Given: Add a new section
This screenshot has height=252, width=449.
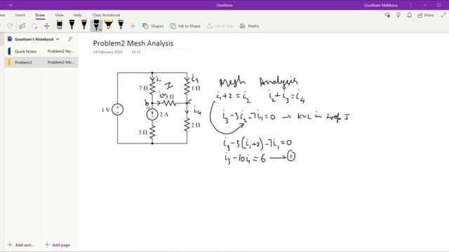Looking at the screenshot, I should point(21,245).
